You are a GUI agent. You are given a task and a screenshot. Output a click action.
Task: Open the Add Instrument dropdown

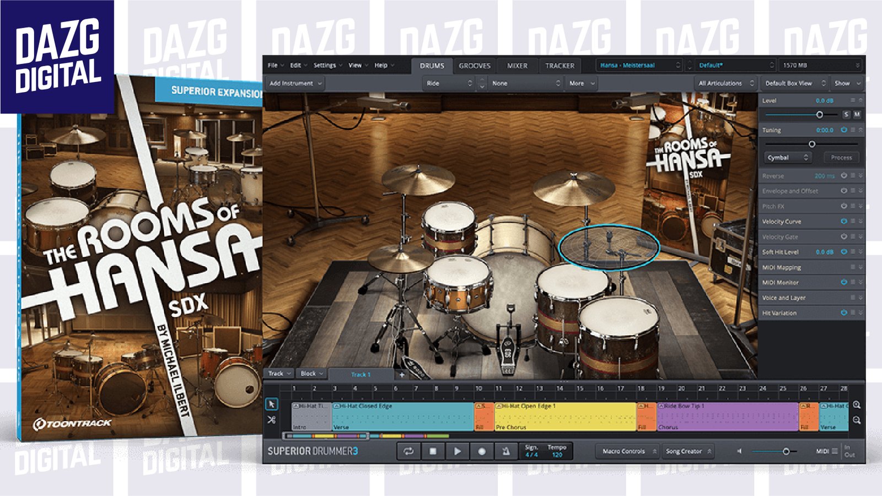tap(295, 83)
